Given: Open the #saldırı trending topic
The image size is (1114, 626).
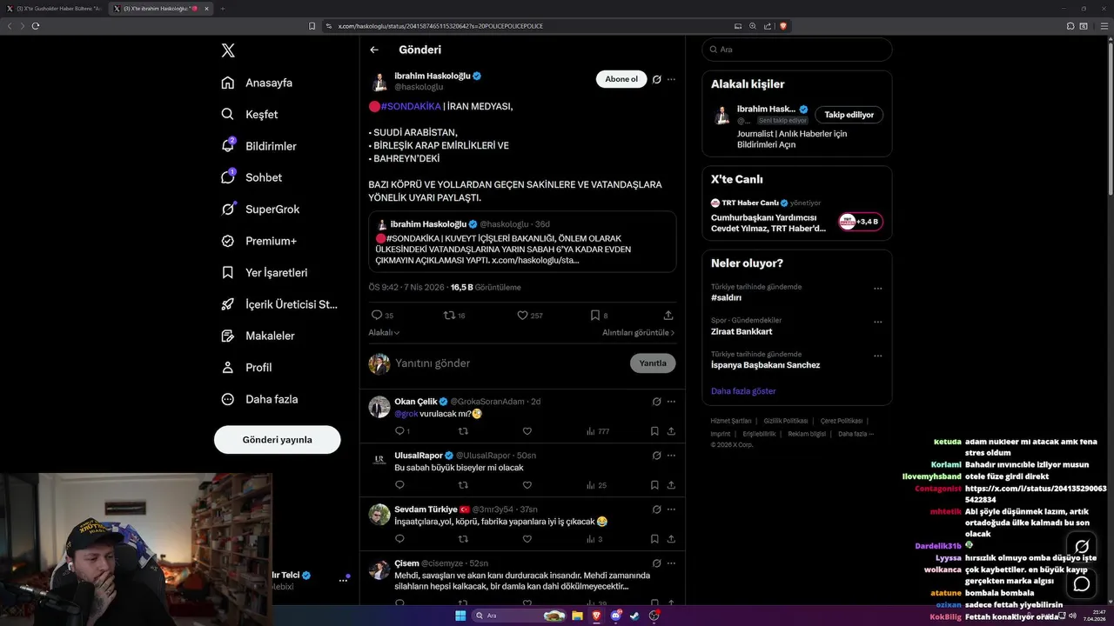Looking at the screenshot, I should pyautogui.click(x=726, y=297).
